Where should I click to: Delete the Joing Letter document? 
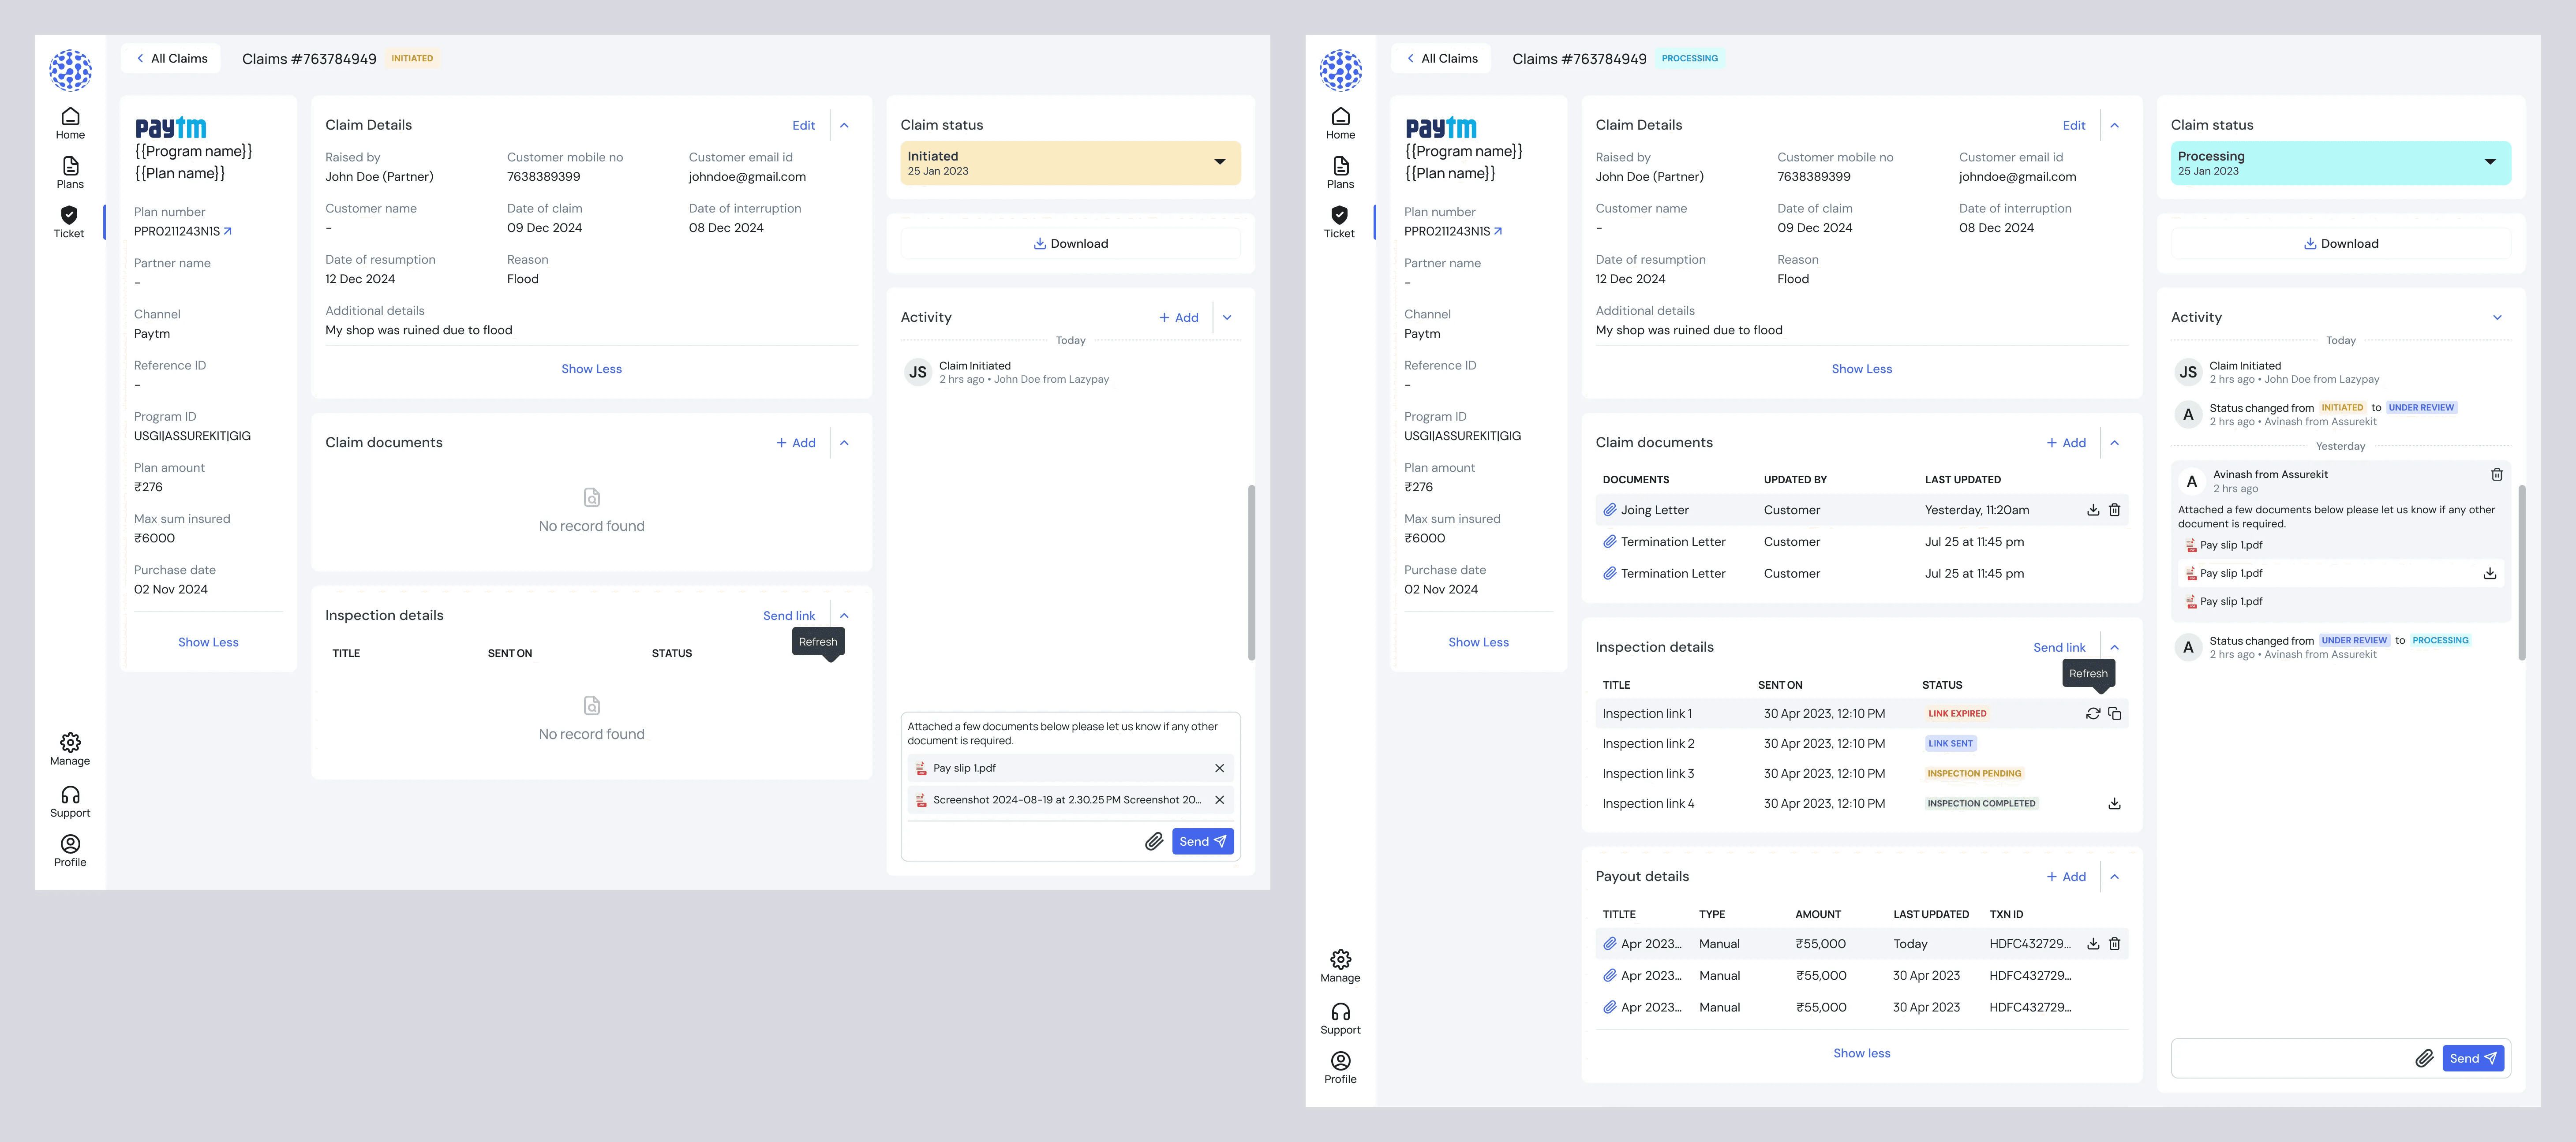point(2115,510)
